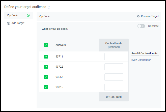The image size is (166, 112).
Task: Uncheck the 93815 checkbox
Action: pos(46,87)
